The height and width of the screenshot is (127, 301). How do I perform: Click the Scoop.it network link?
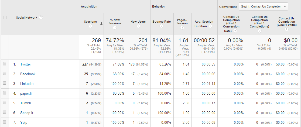[27, 113]
